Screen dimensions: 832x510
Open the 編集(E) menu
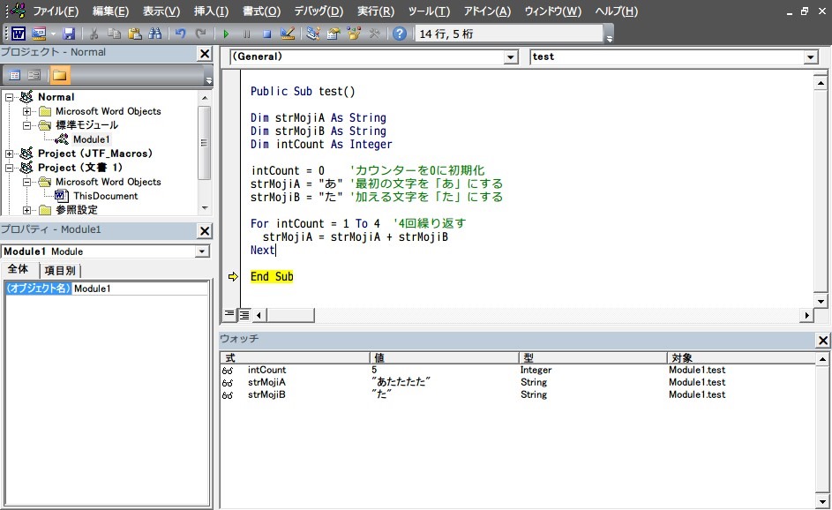pos(110,11)
